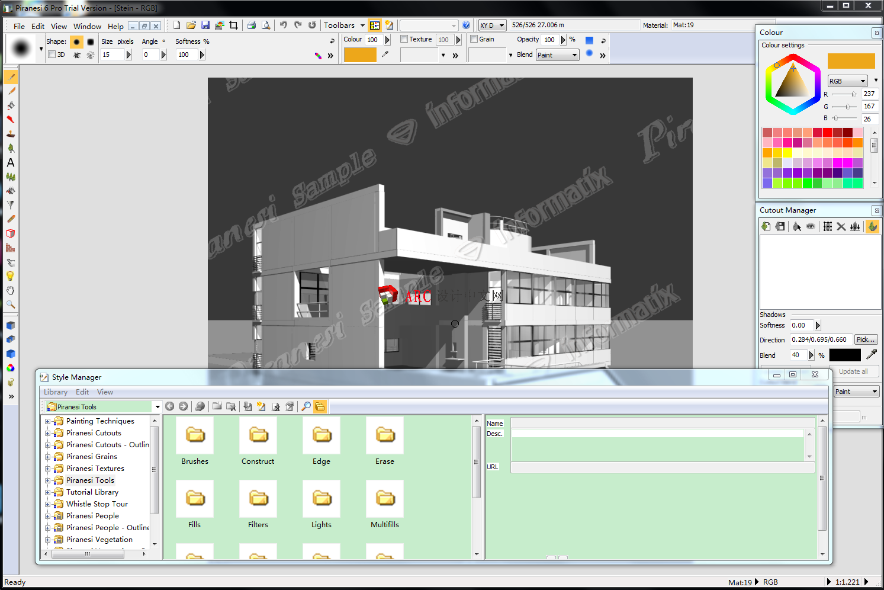Click the Style Manager forward arrow
884x590 pixels.
click(184, 406)
